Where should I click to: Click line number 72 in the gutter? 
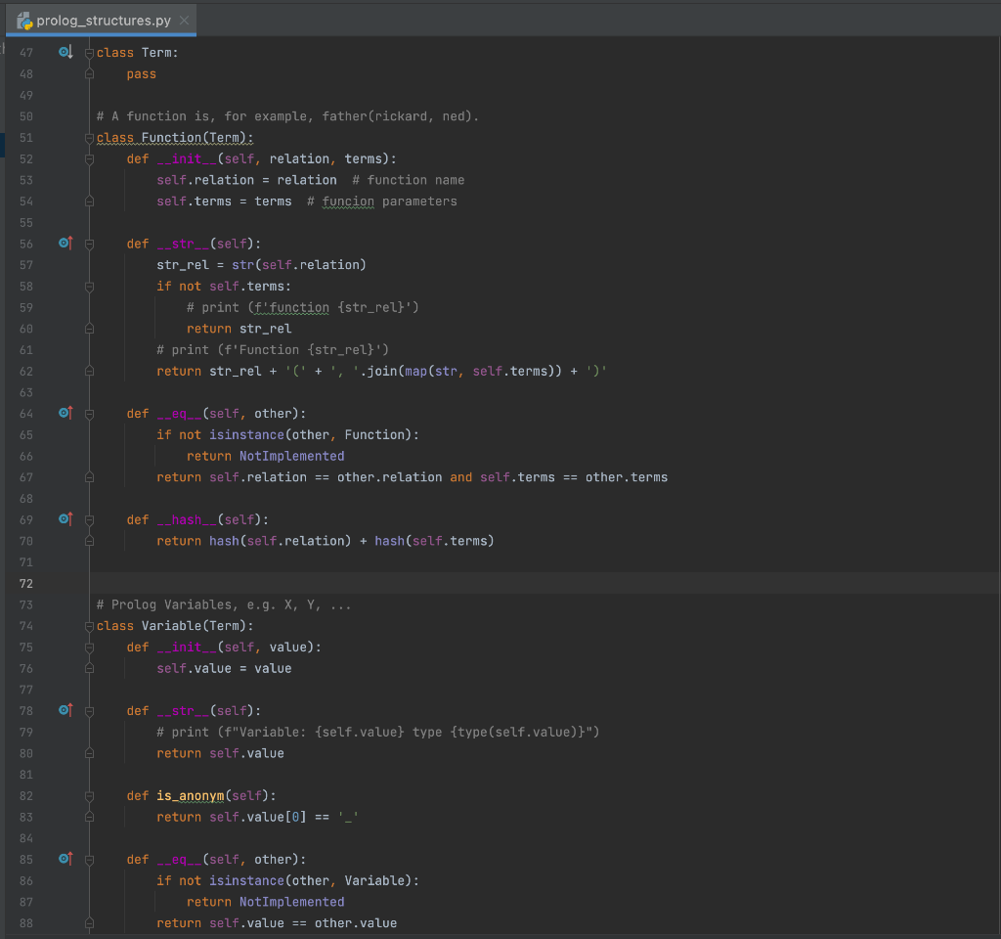tap(26, 584)
